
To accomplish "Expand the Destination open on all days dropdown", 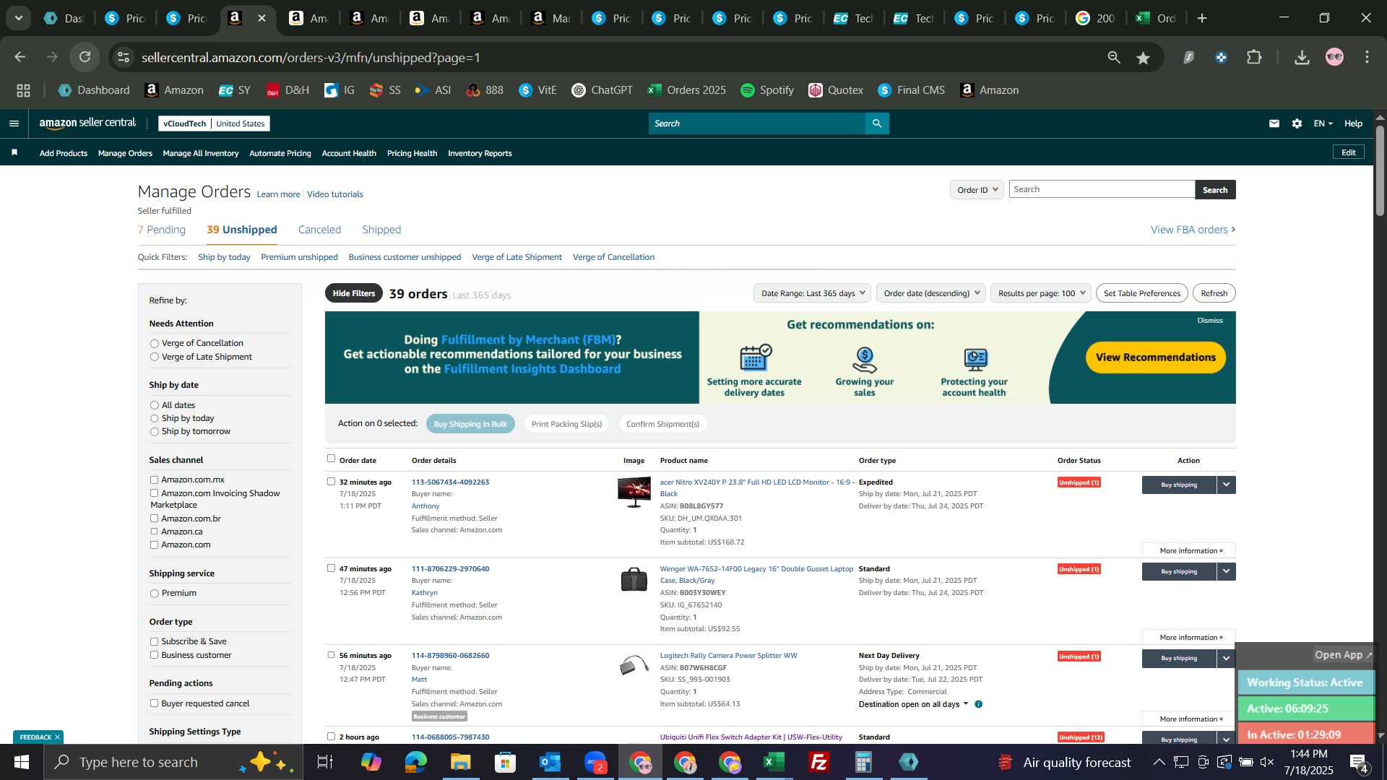I will pyautogui.click(x=914, y=704).
